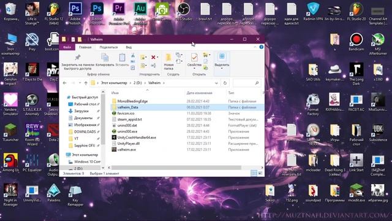The width and height of the screenshot is (392, 221).
Task: Open the move-to dropdown in Упорядочить group
Action: tap(143, 57)
